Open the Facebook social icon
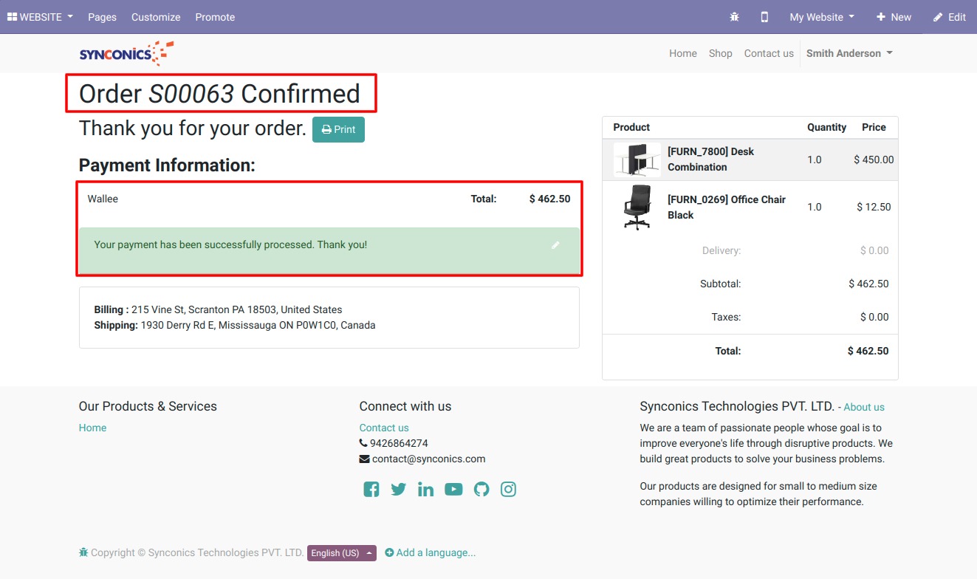The image size is (977, 579). click(371, 489)
